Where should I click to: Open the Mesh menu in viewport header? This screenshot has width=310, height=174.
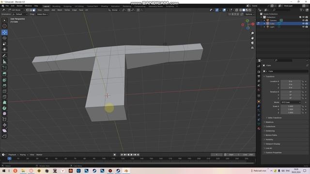pos(60,10)
